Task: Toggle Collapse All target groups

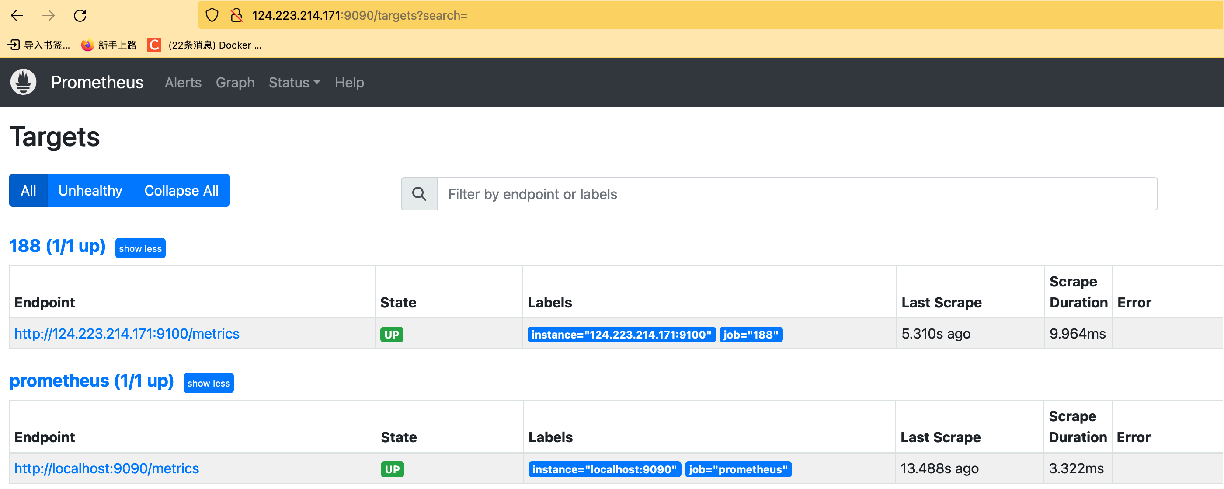Action: [181, 191]
